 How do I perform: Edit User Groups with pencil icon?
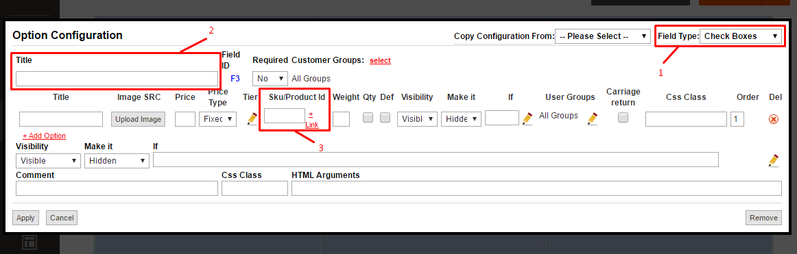pyautogui.click(x=592, y=118)
